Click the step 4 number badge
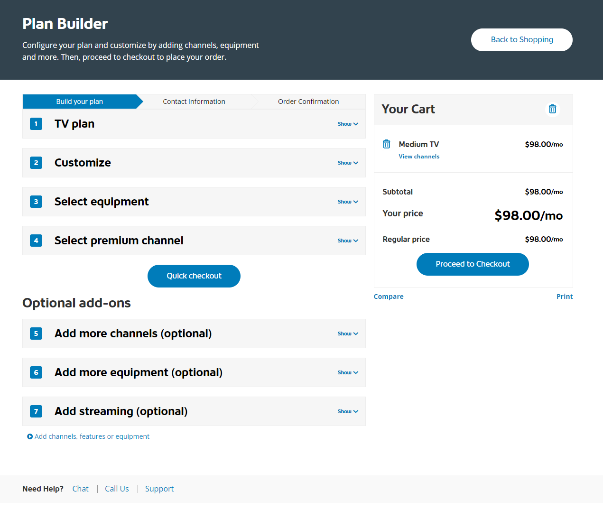603x510 pixels. (36, 241)
